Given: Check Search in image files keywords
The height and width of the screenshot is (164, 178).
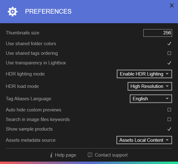Looking at the screenshot, I should [x=169, y=119].
